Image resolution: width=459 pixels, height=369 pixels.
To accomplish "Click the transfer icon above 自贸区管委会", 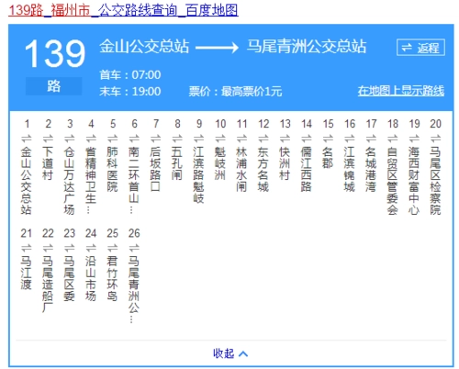I will click(393, 139).
